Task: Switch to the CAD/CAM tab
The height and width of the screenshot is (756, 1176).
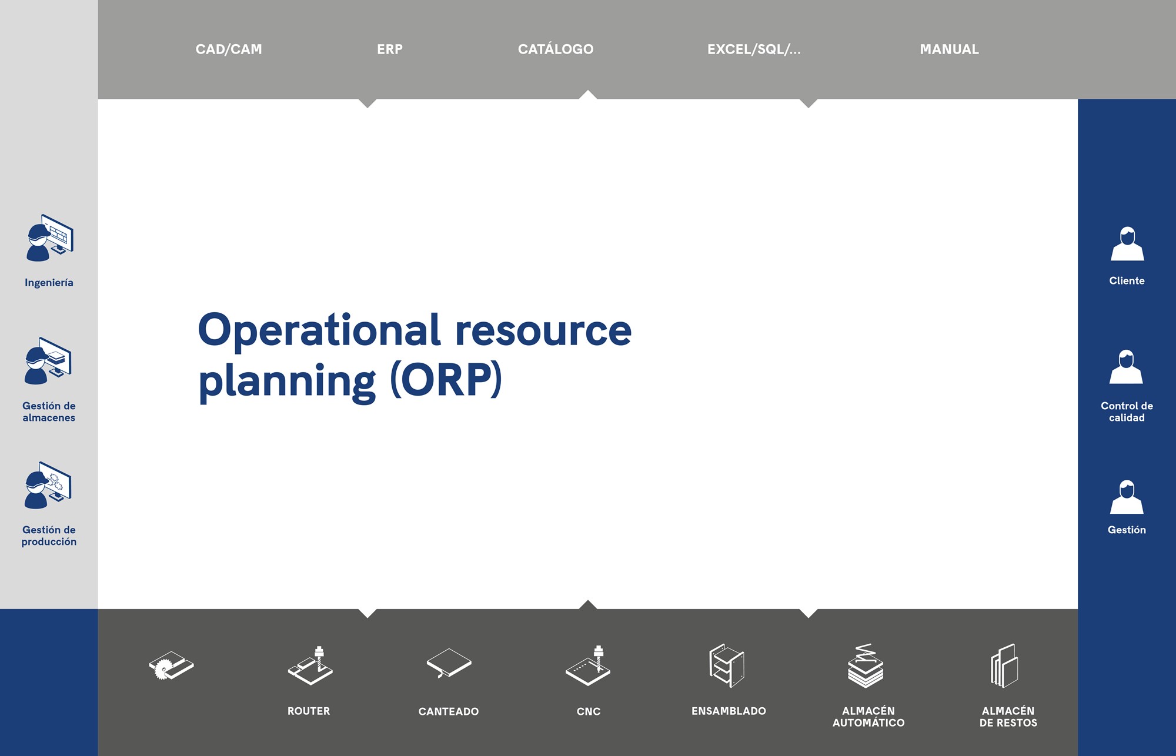Action: (229, 49)
